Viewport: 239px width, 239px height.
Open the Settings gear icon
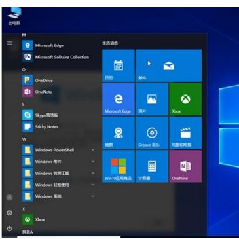click(x=9, y=213)
